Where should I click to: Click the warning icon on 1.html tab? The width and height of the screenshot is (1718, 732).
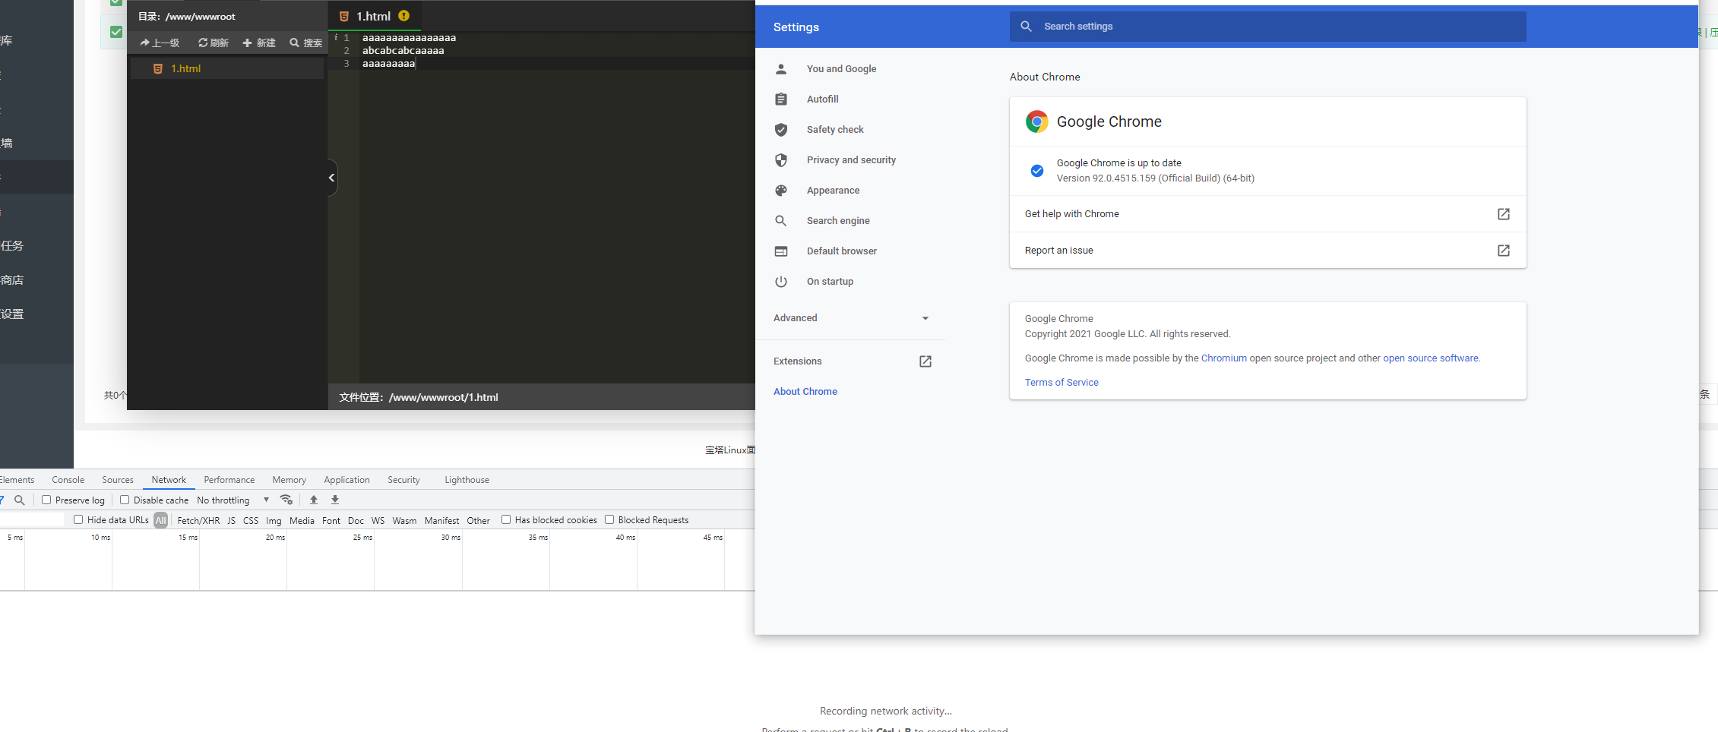(403, 15)
